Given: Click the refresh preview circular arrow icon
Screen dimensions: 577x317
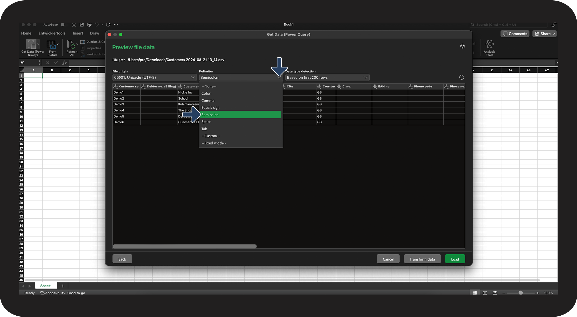Looking at the screenshot, I should click(x=461, y=77).
